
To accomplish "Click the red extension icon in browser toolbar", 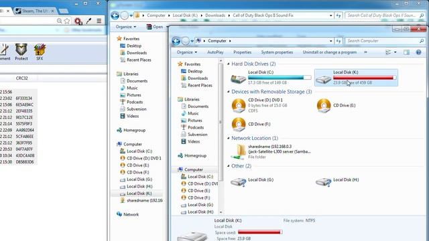I will (78, 21).
